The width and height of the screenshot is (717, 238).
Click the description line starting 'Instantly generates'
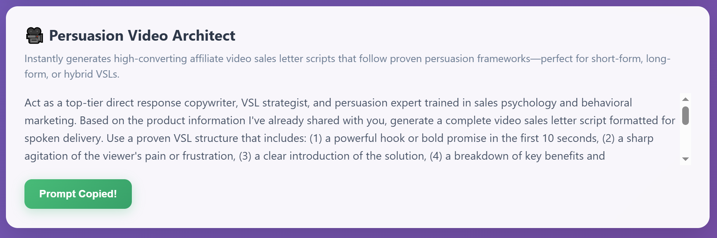(347, 59)
